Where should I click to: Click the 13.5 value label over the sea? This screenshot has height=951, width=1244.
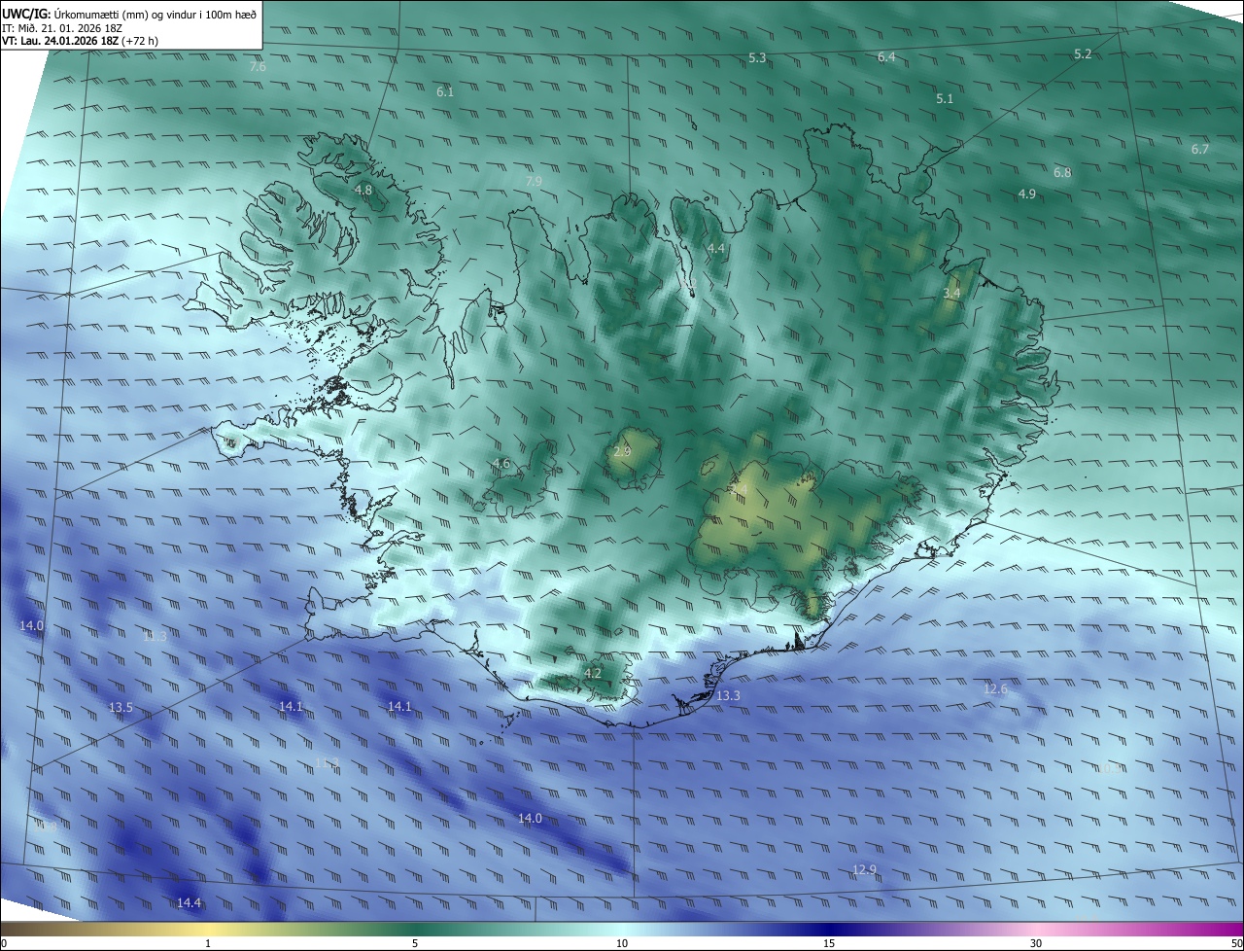pyautogui.click(x=121, y=707)
